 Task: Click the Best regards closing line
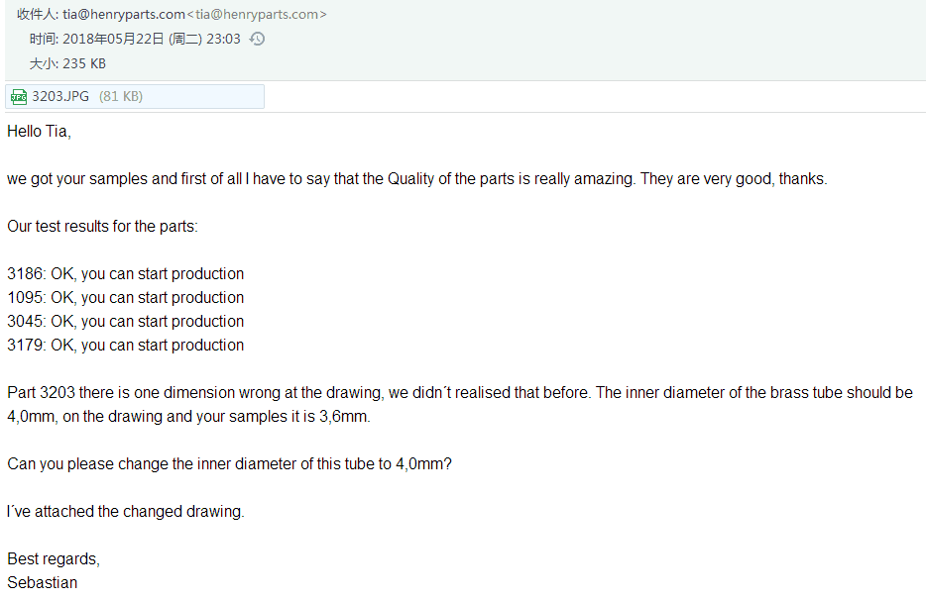point(54,558)
